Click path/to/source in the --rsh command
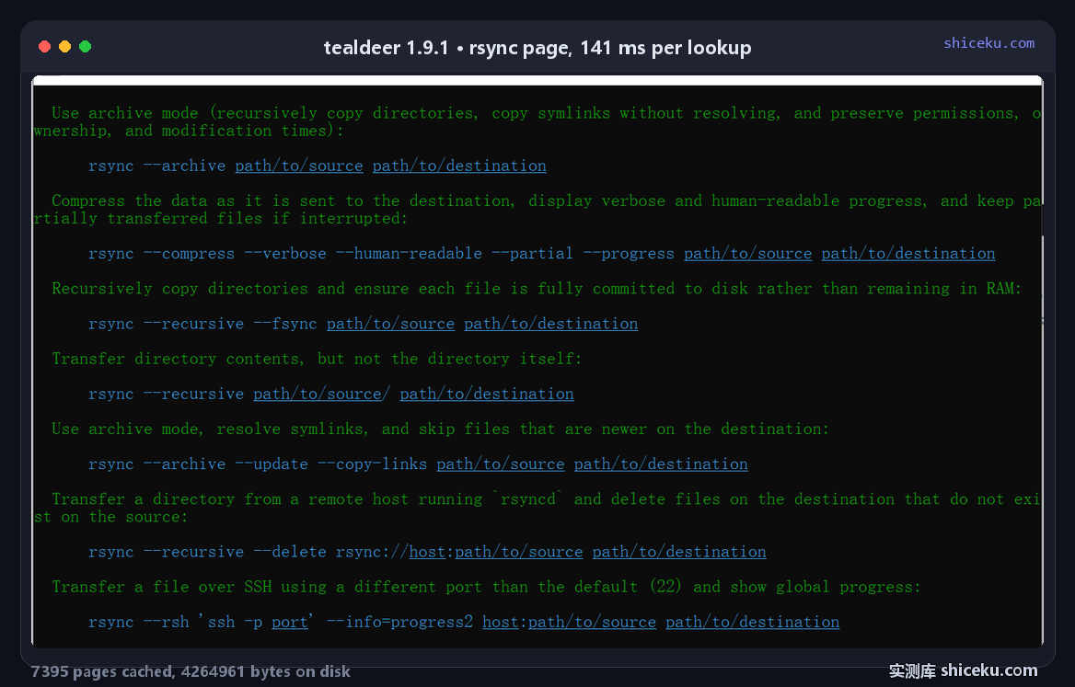The image size is (1075, 687). click(x=593, y=622)
